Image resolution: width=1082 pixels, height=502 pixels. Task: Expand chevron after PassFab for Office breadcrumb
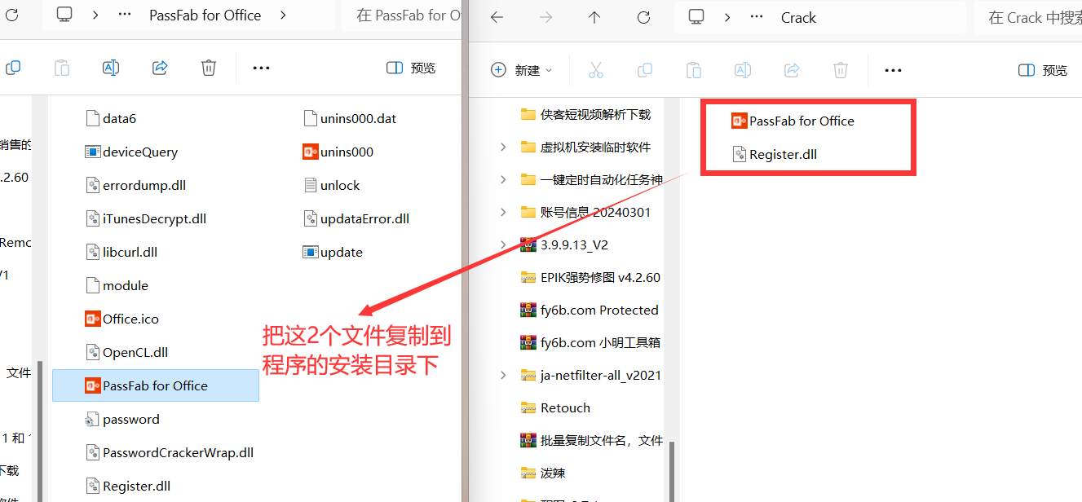pyautogui.click(x=282, y=15)
